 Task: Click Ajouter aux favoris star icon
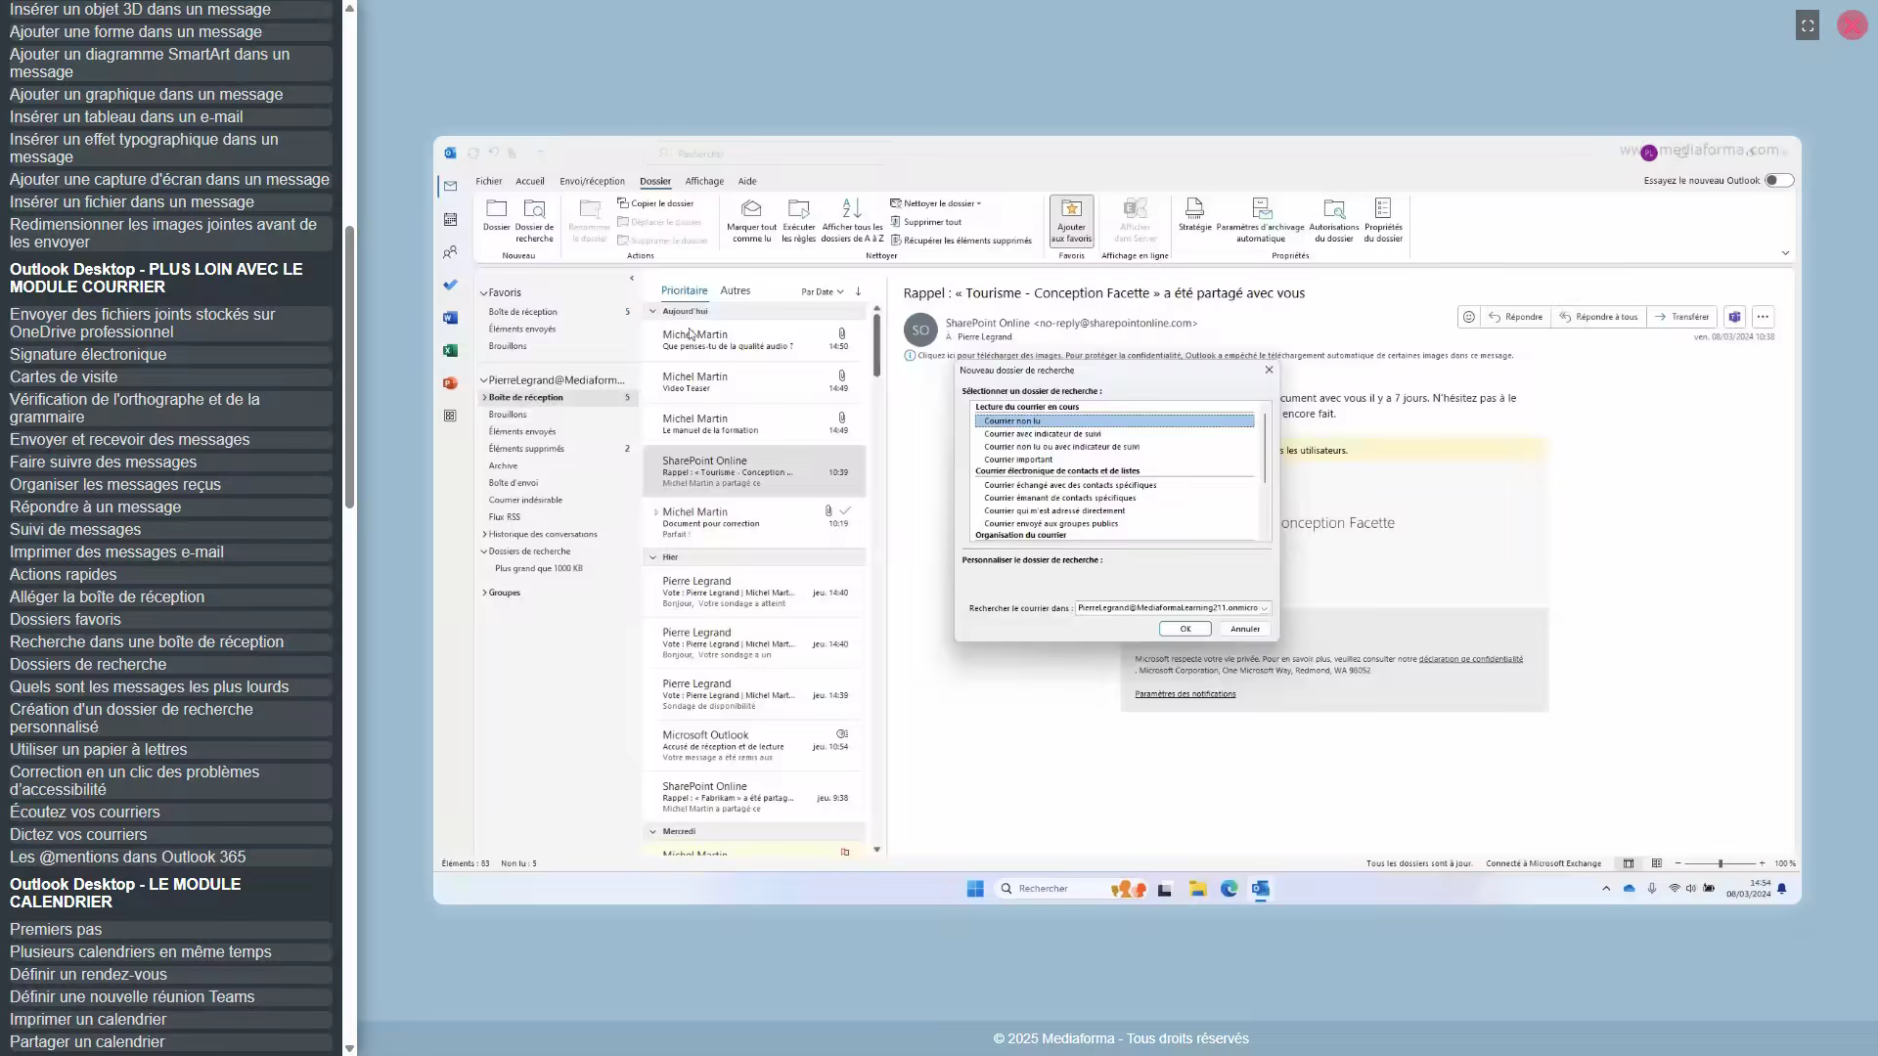1071,221
